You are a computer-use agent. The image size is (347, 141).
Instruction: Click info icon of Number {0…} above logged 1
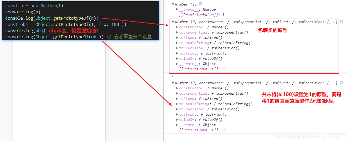tap(341, 21)
